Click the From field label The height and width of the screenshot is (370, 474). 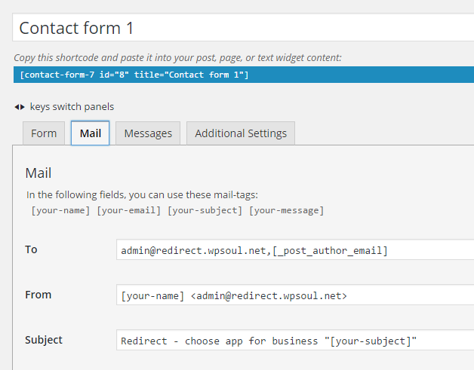38,295
